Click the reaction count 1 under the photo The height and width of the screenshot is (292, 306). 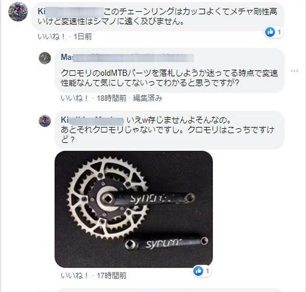207,271
